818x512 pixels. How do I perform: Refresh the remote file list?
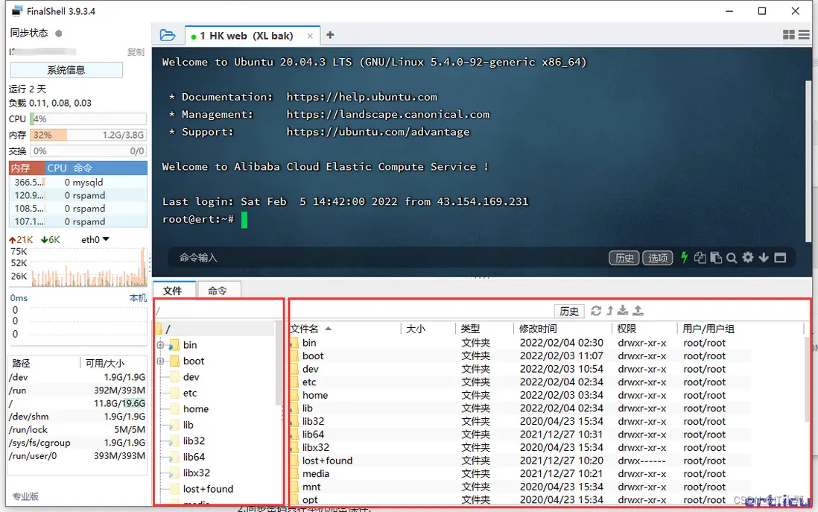click(x=596, y=311)
